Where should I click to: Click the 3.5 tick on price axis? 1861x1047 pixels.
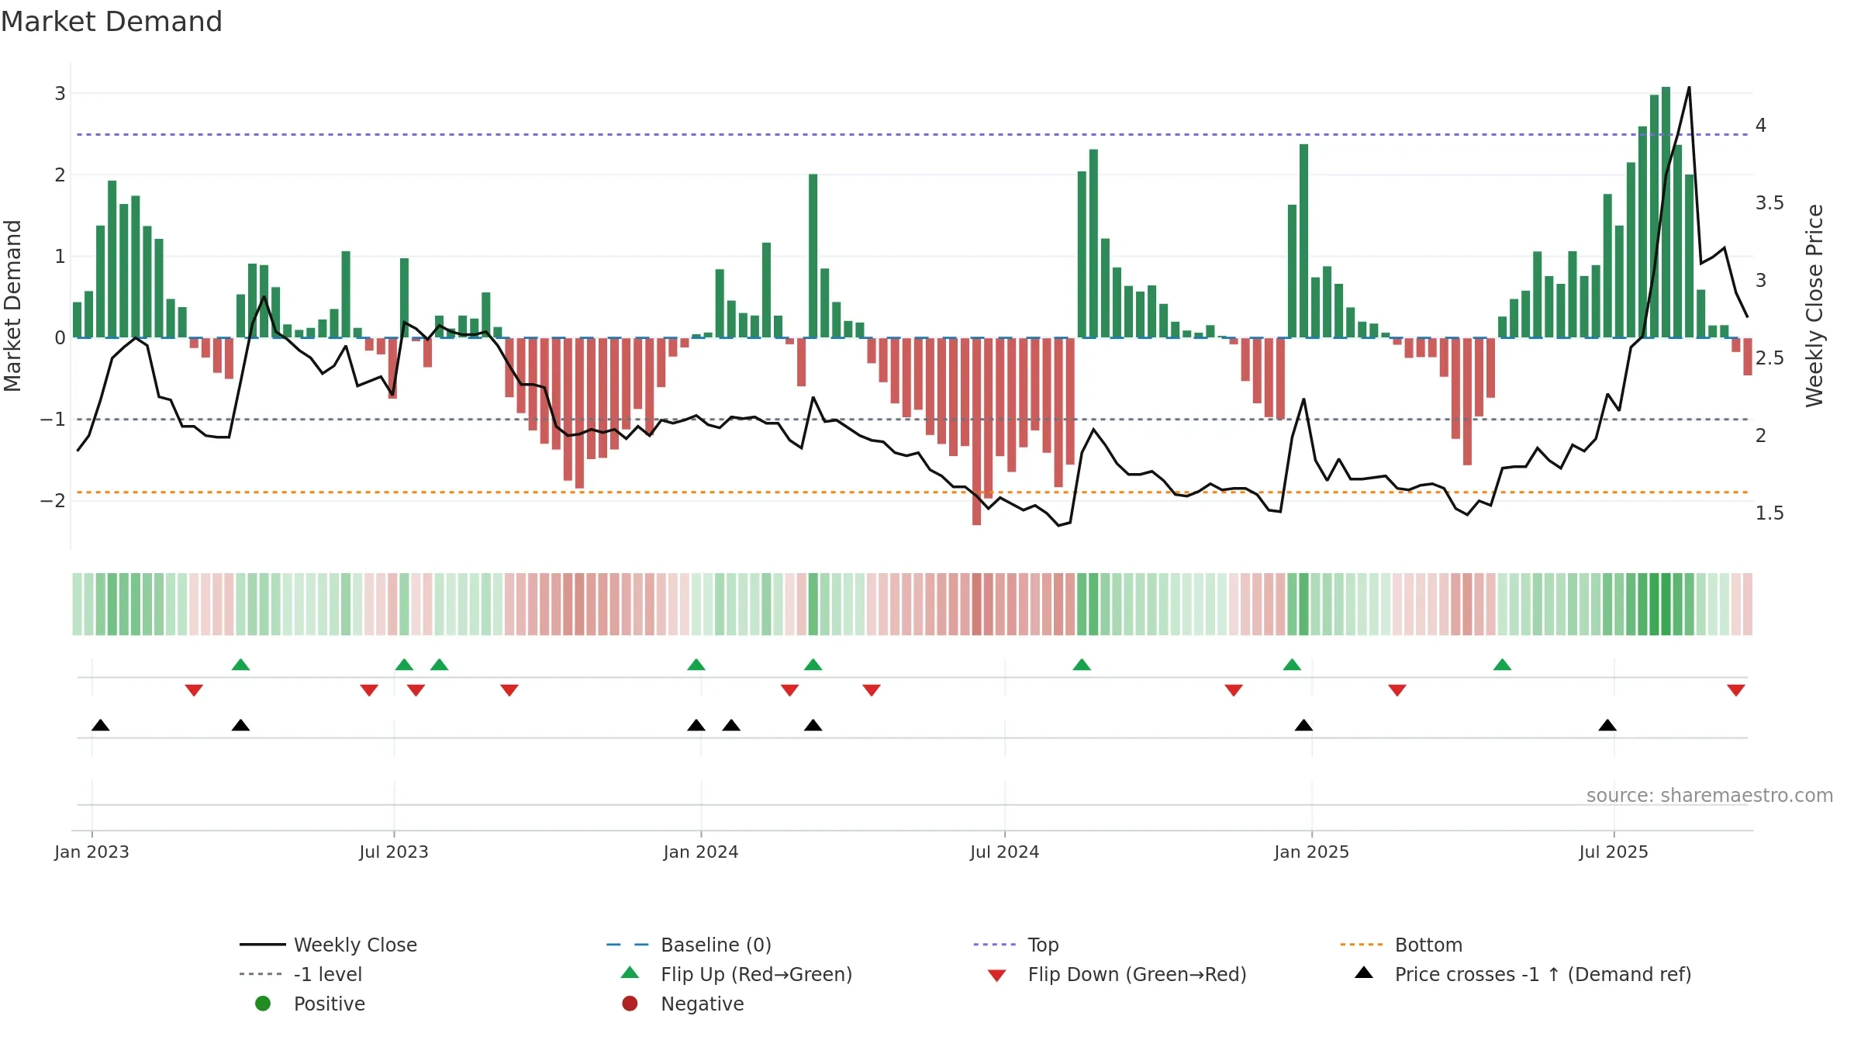1770,203
